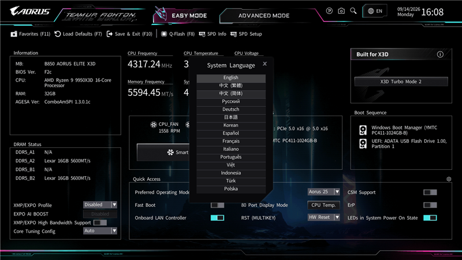Open Aorus 25 dropdown
The height and width of the screenshot is (260, 462).
coord(324,192)
